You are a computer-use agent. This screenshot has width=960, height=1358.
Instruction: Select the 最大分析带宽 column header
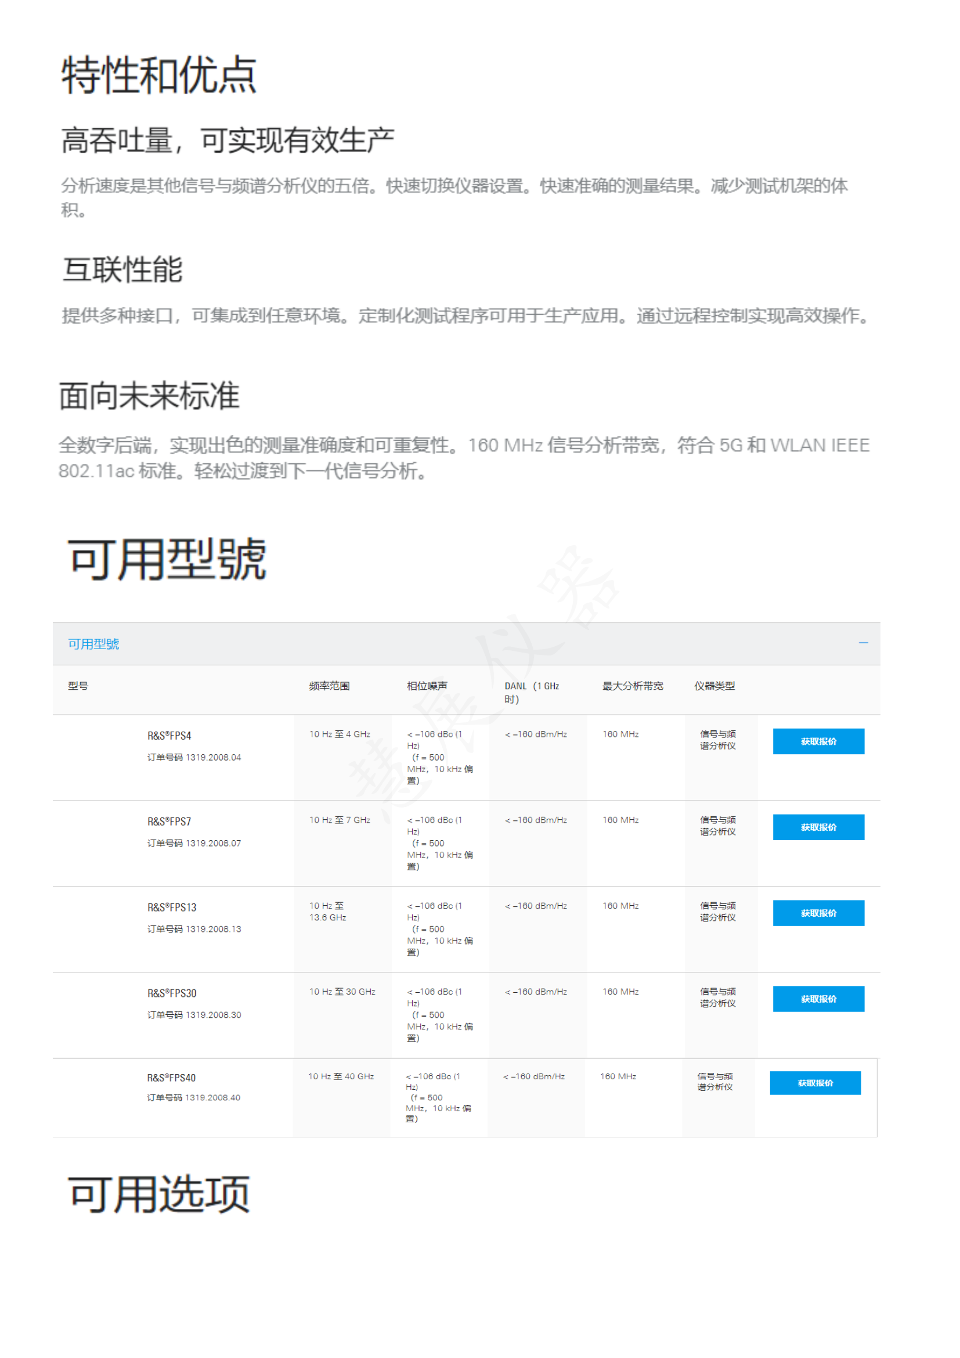[x=633, y=686]
